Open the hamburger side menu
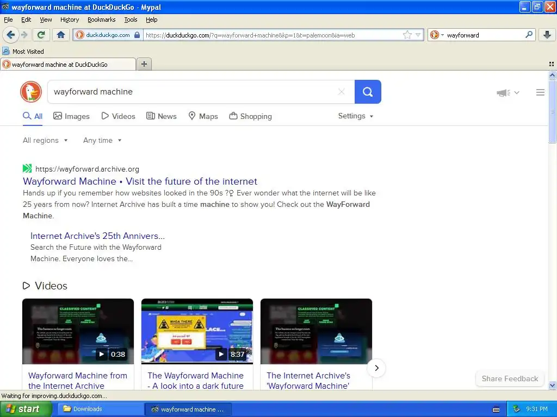Image resolution: width=557 pixels, height=417 pixels. pos(540,92)
